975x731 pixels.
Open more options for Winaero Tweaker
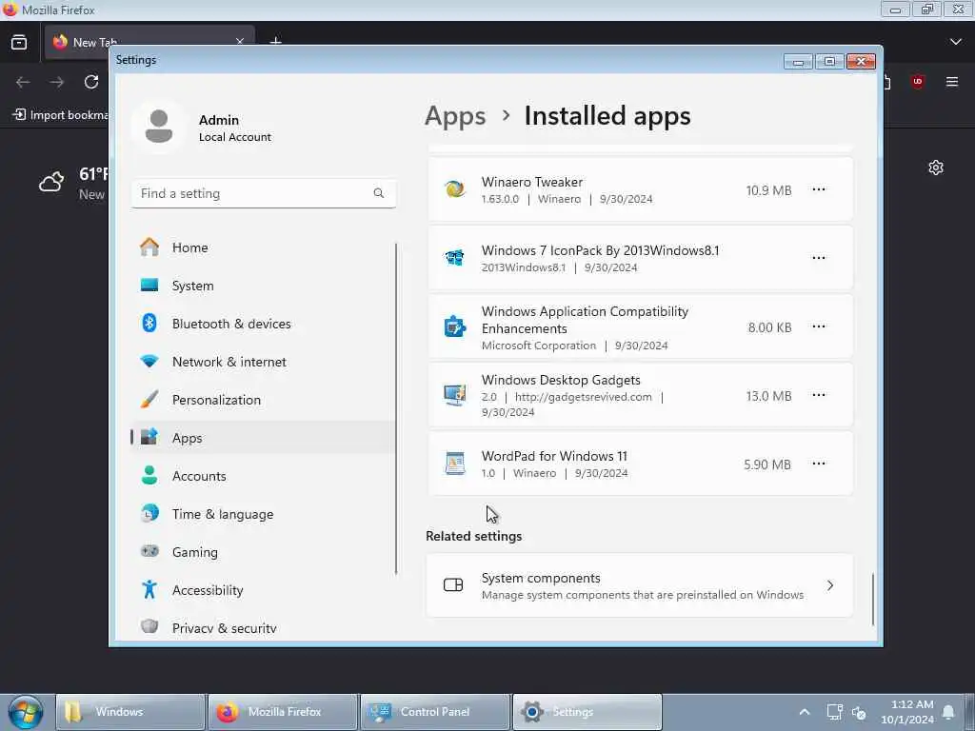point(818,189)
